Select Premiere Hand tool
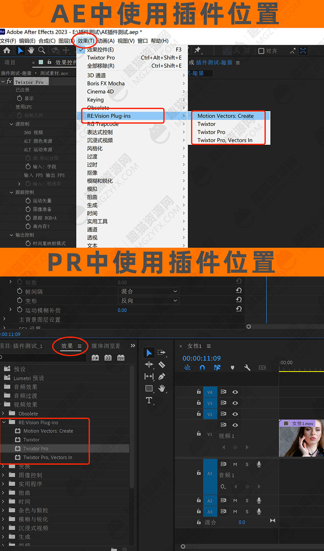The width and height of the screenshot is (324, 551). click(162, 388)
